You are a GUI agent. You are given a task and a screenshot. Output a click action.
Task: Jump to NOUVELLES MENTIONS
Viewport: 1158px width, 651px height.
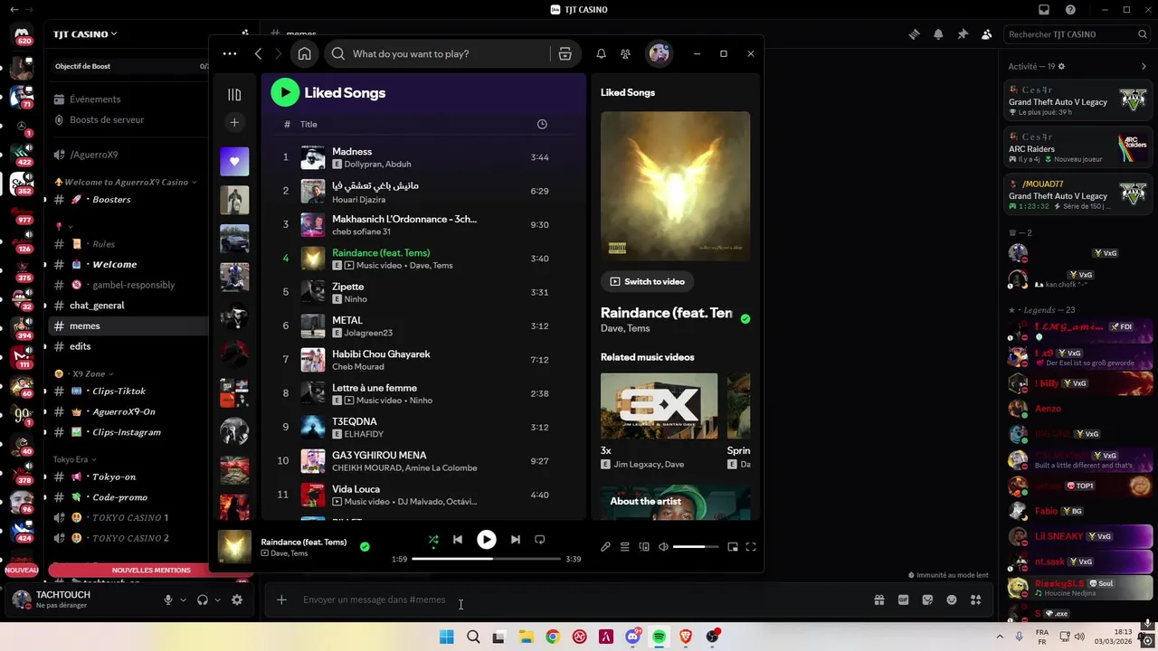click(151, 571)
